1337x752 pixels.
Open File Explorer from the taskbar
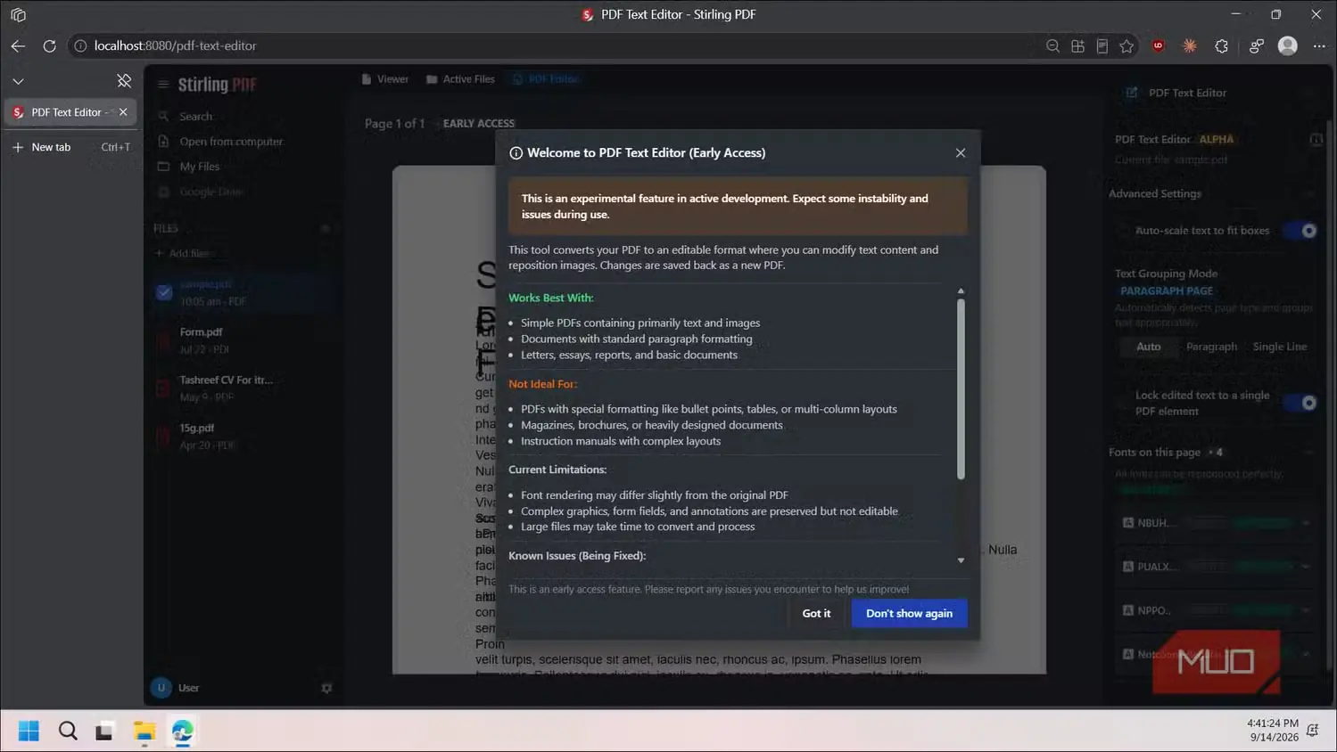144,732
